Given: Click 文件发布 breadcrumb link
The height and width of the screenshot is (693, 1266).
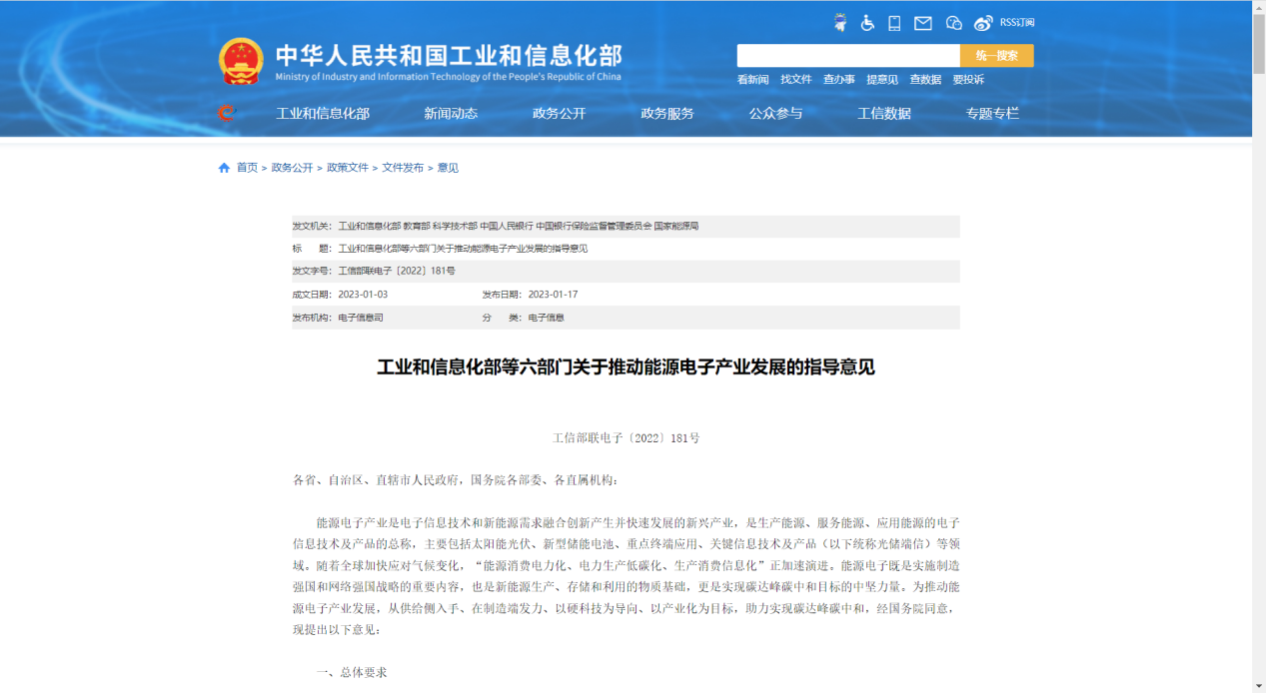Looking at the screenshot, I should 403,168.
